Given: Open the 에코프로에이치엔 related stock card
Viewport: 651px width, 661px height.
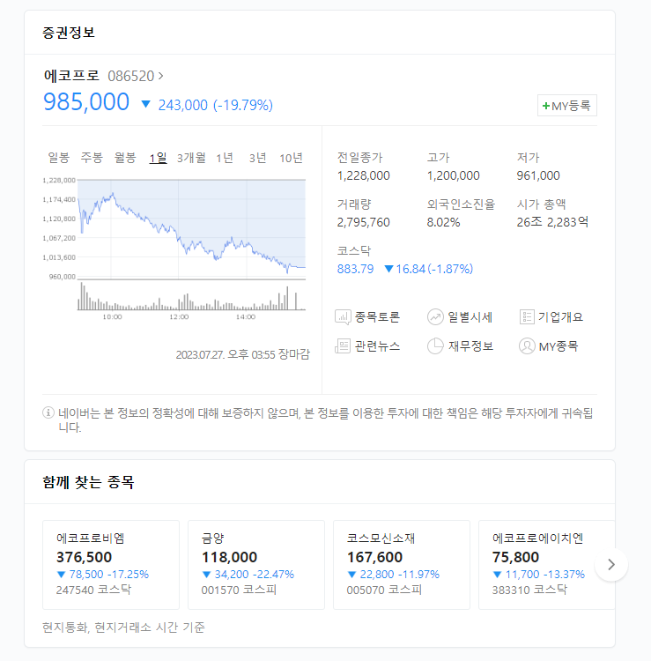Looking at the screenshot, I should pyautogui.click(x=546, y=565).
